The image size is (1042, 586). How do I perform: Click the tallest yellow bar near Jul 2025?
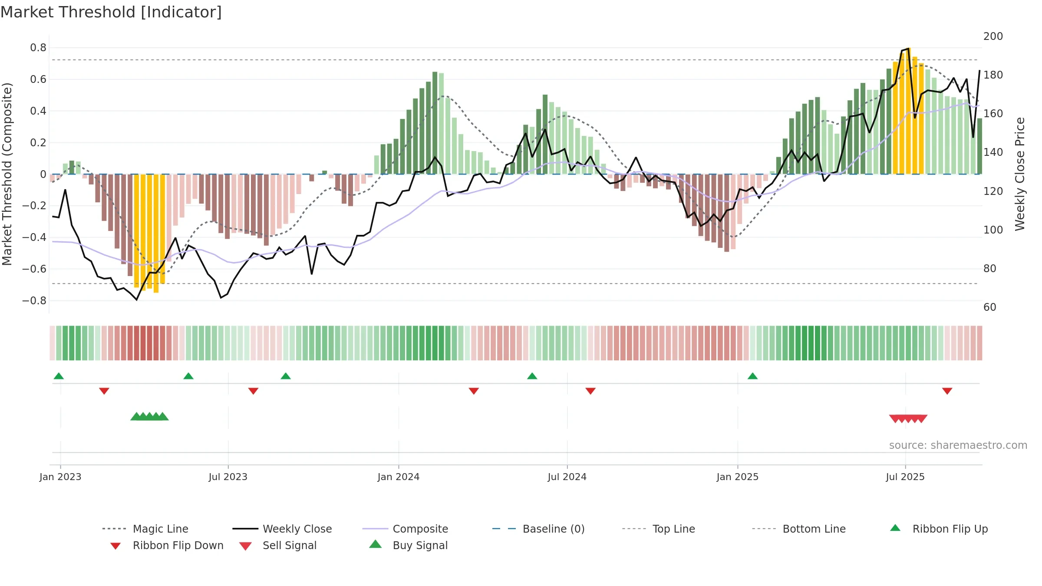coord(908,111)
